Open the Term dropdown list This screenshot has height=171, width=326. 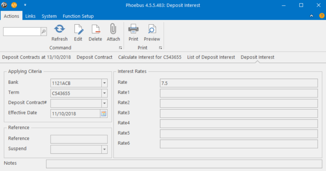click(104, 94)
